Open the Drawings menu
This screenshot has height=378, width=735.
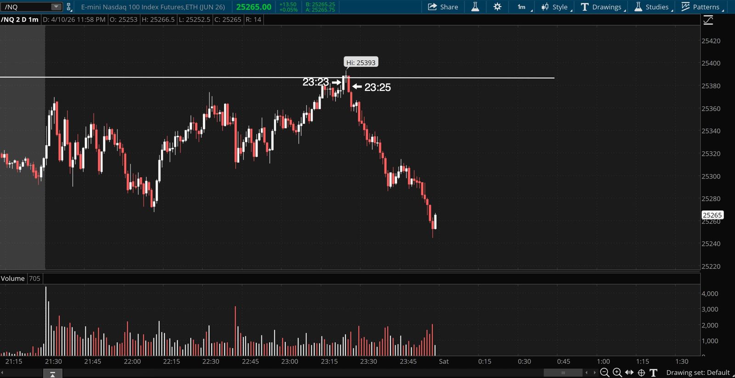coord(603,7)
